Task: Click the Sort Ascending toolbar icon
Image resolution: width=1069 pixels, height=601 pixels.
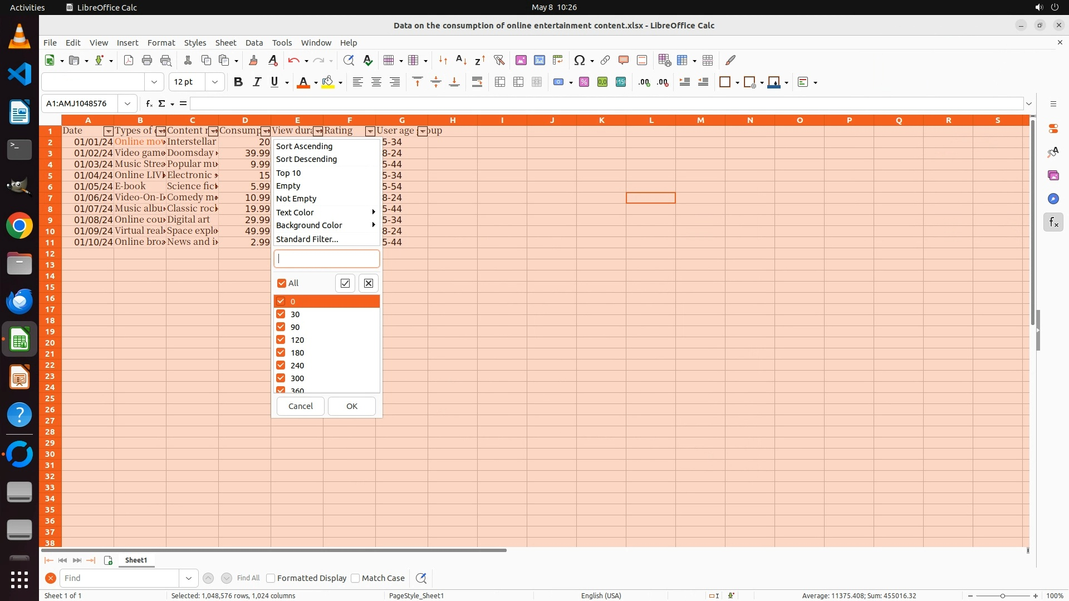Action: click(461, 60)
